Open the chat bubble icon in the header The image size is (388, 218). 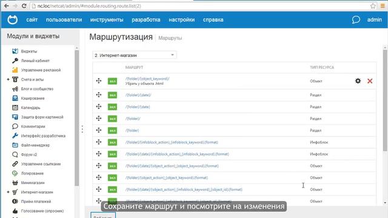356,19
